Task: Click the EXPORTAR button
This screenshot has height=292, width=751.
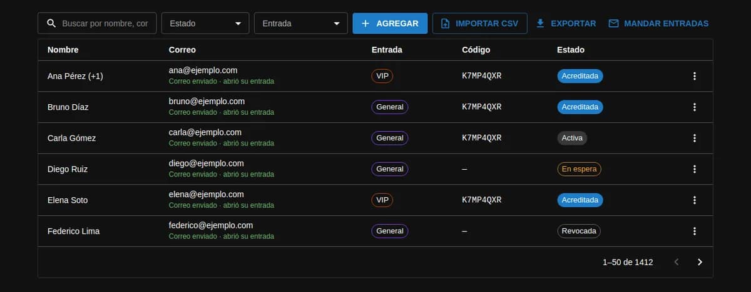Action: [566, 23]
